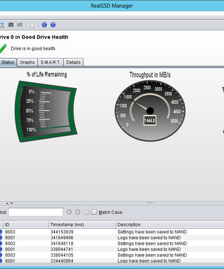Click the find-next down arrow icon

69,212
